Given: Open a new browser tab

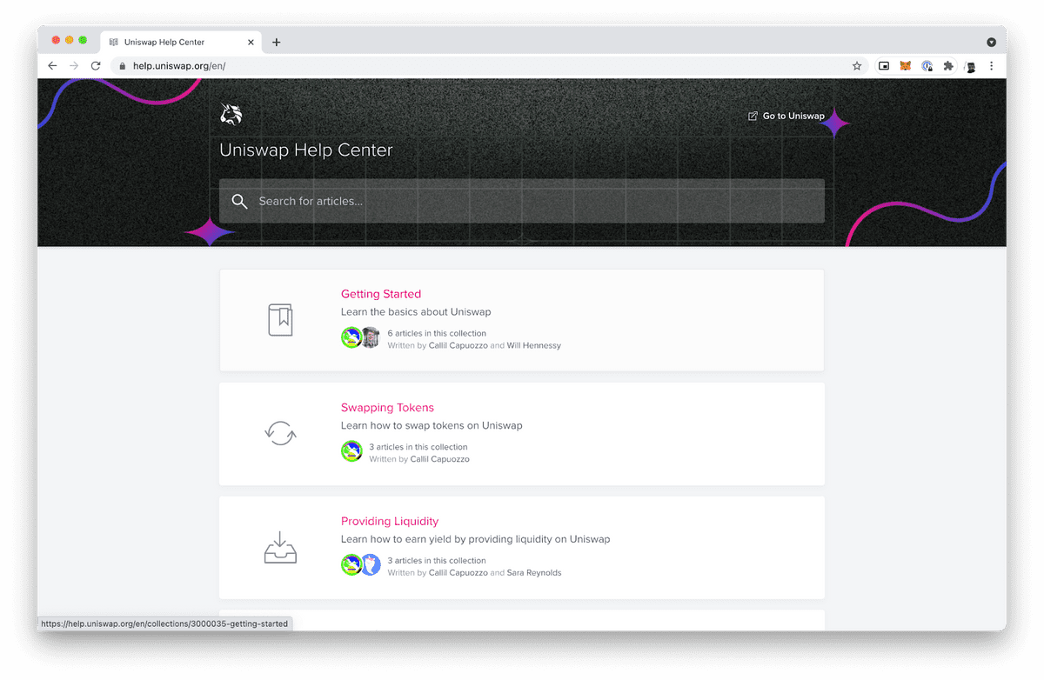Looking at the screenshot, I should point(277,42).
